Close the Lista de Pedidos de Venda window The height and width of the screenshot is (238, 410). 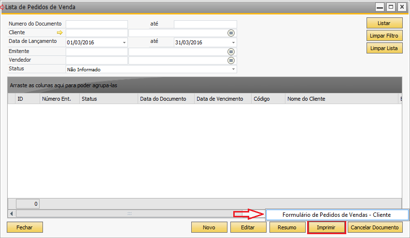[x=402, y=7]
